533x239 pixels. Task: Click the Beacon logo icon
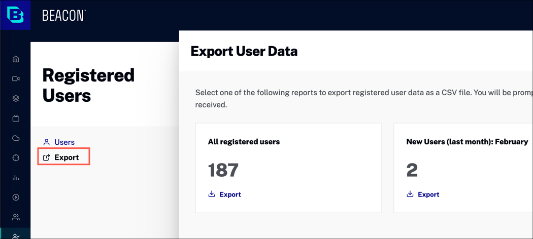click(x=15, y=15)
